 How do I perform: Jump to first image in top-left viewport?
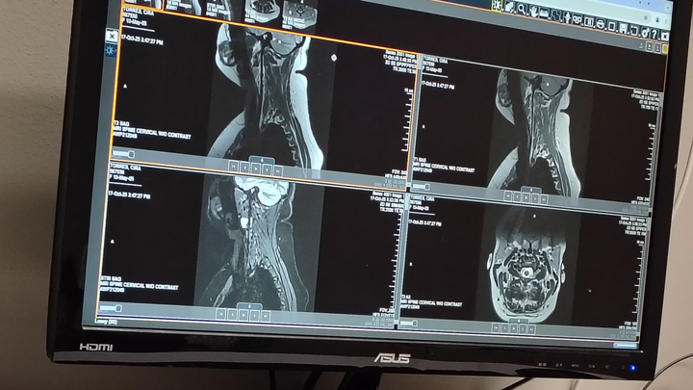(233, 167)
